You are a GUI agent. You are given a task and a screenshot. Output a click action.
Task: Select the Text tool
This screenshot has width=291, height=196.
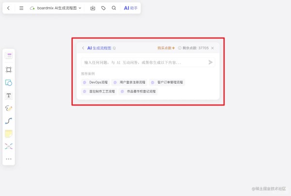(9, 95)
